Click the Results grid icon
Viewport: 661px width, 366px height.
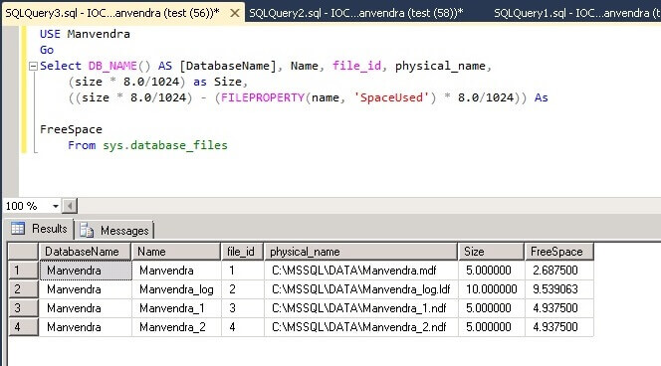tap(18, 229)
